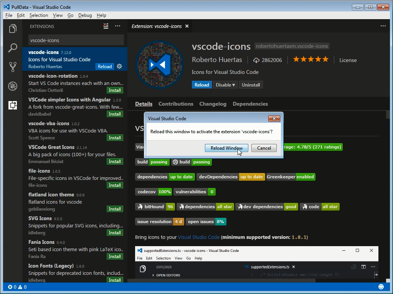Viewport: 393px width, 294px height.
Task: Click the issue resolution 4 d badge
Action: pyautogui.click(x=160, y=222)
